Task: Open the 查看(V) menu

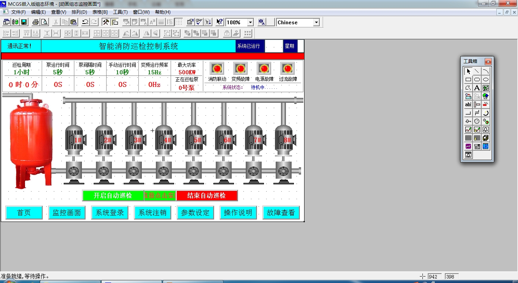Action: coord(58,12)
